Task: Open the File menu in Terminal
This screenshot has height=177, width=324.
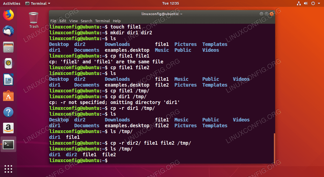Action: click(x=53, y=21)
